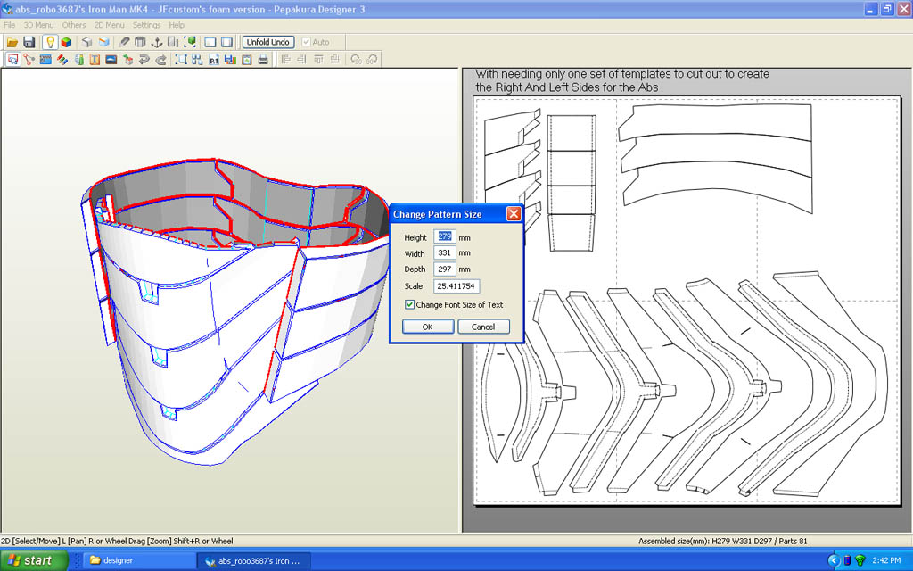Open the 3D Menu
This screenshot has width=913, height=571.
[38, 25]
